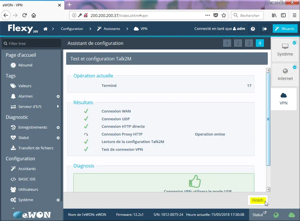Open the browser library icon

point(274,15)
